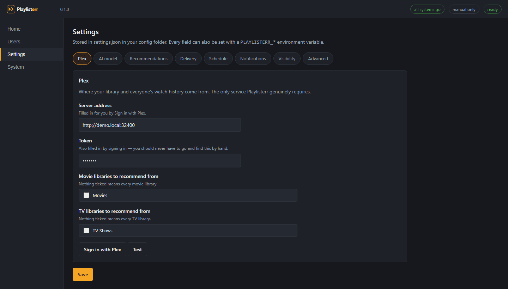This screenshot has height=289, width=508.
Task: Switch to the Plex settings tab
Action: pyautogui.click(x=82, y=59)
